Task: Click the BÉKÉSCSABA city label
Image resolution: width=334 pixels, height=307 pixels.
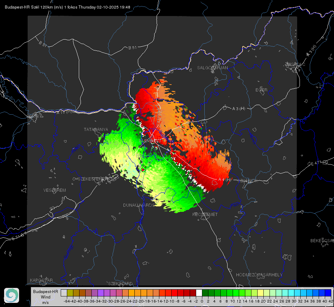Action: tap(322, 241)
